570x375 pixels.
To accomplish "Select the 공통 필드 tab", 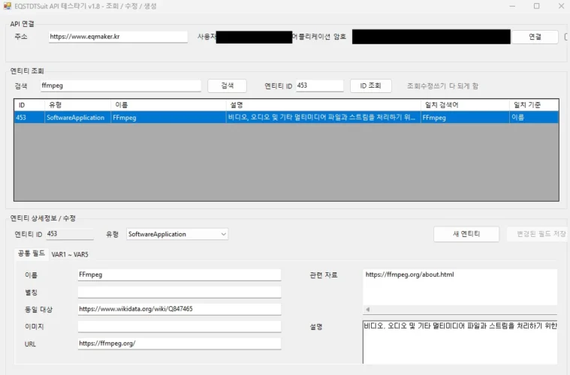I will (x=32, y=253).
